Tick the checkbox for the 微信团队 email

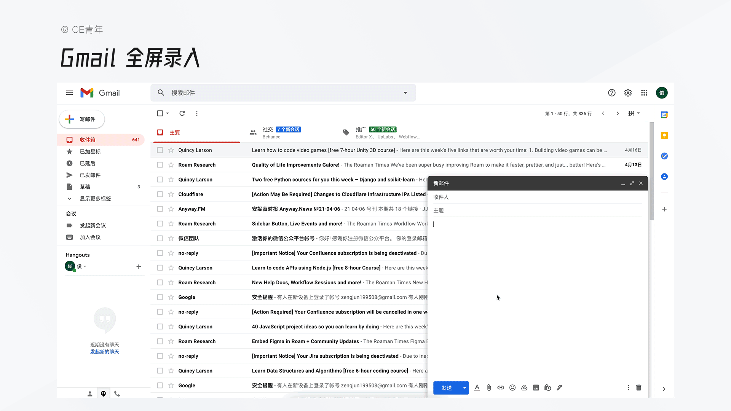[160, 239]
